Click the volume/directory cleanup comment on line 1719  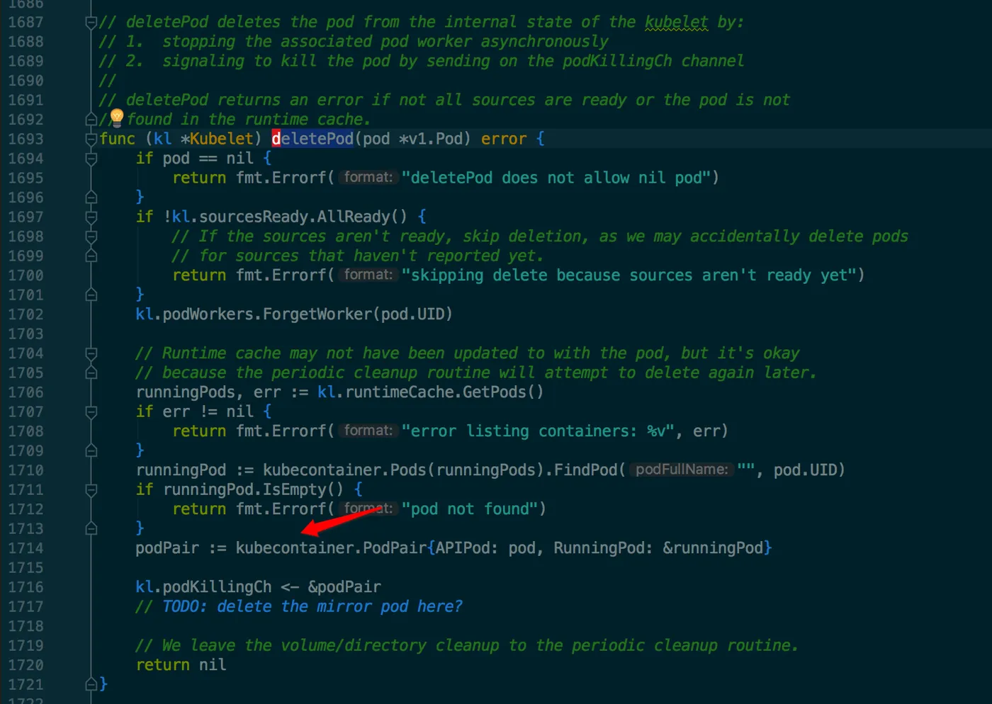coord(467,645)
